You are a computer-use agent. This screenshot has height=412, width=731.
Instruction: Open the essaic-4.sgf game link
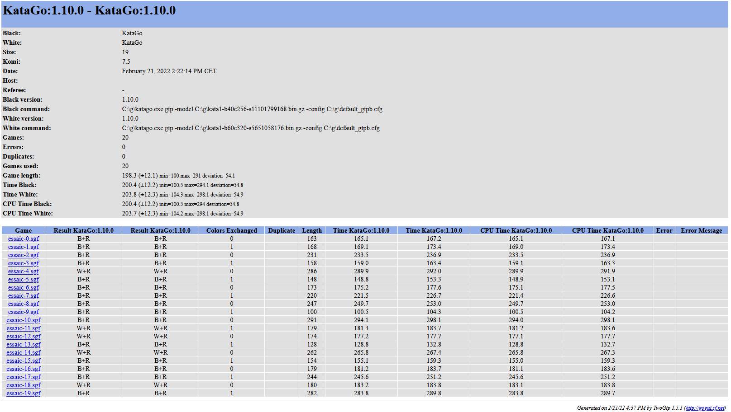pos(24,271)
